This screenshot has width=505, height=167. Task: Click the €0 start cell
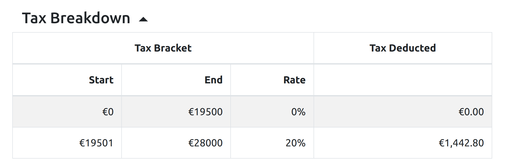coord(108,112)
